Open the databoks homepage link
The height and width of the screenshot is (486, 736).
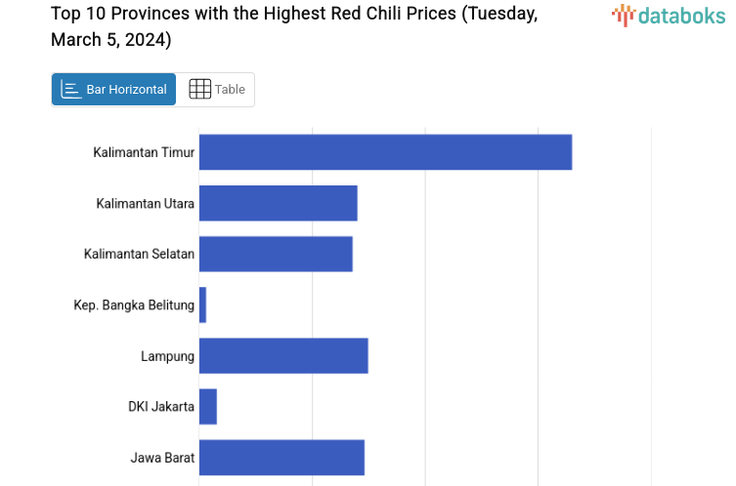click(x=670, y=15)
